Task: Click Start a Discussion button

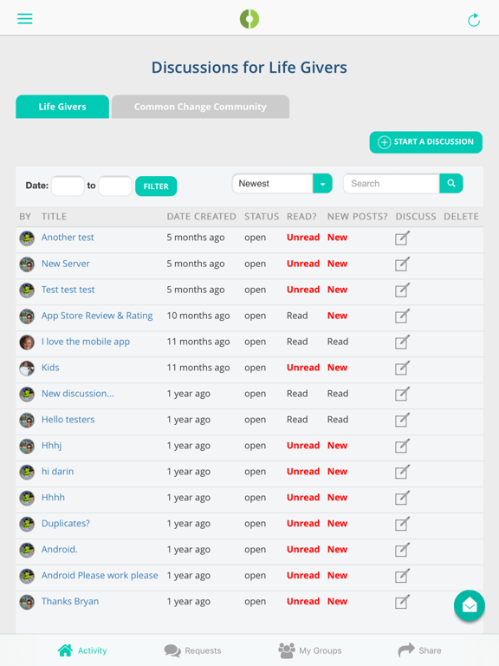Action: pos(425,142)
